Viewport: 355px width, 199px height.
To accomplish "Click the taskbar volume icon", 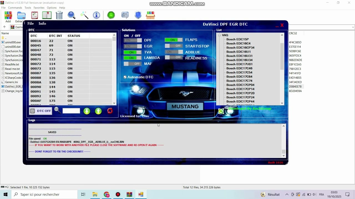I will pos(315,195).
